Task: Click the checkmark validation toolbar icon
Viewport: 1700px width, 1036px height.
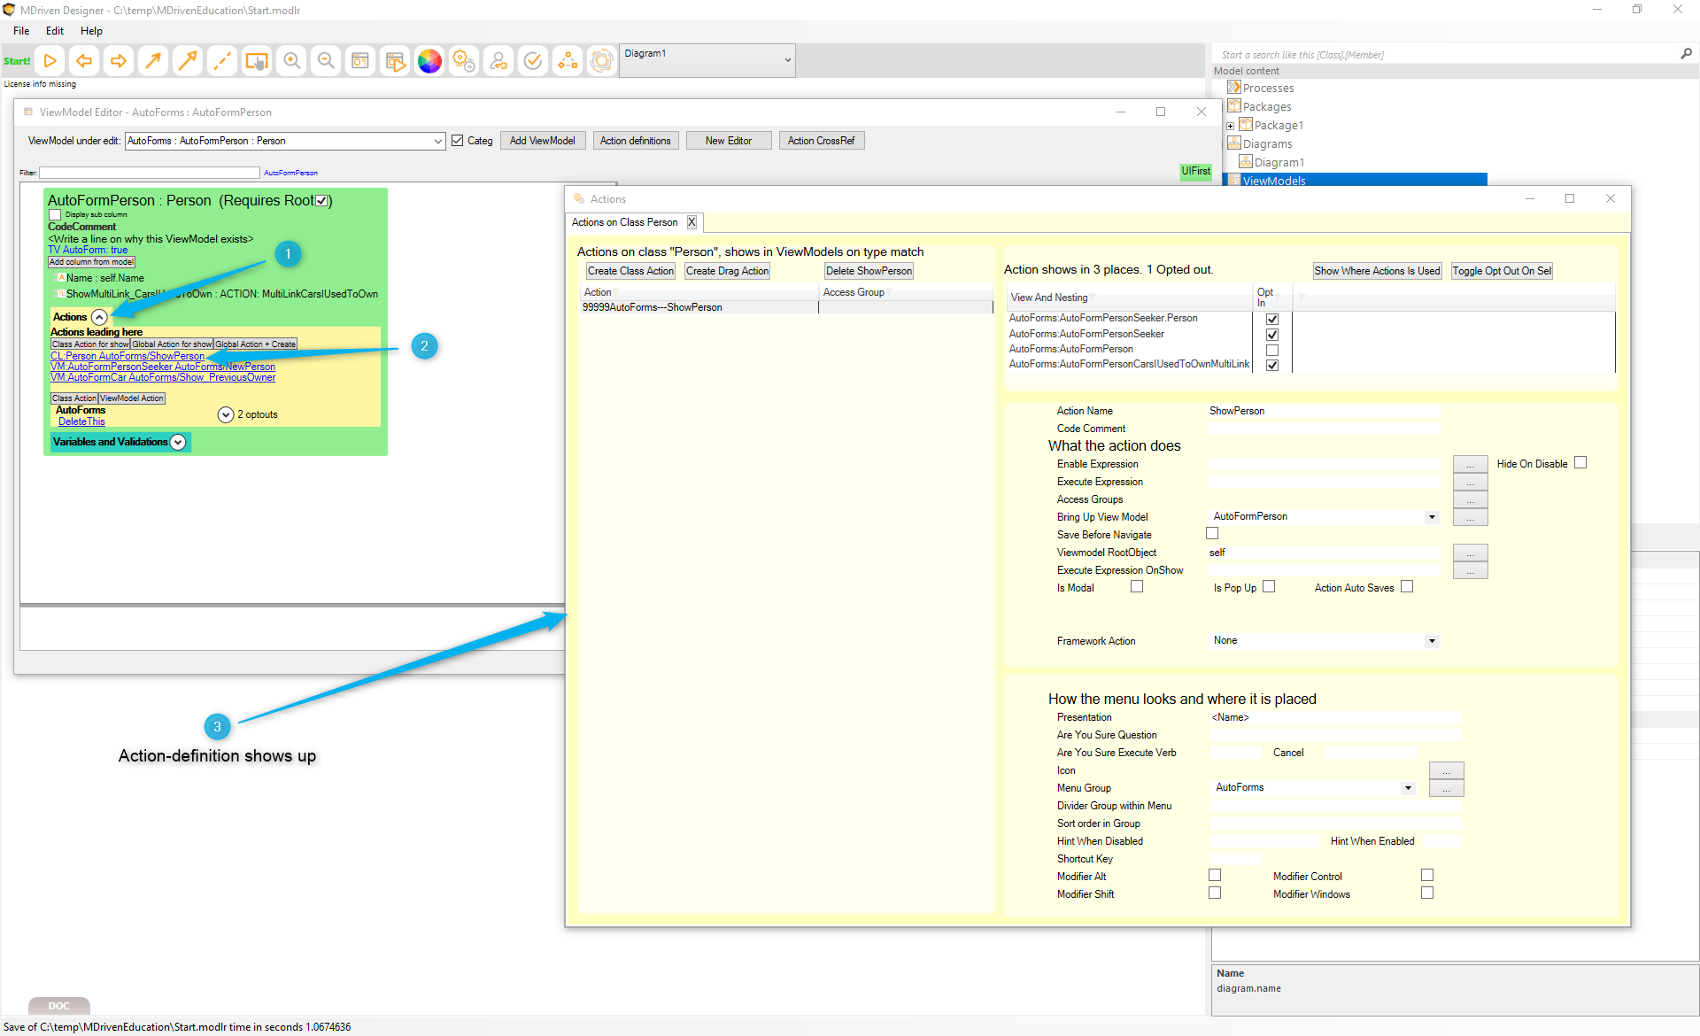Action: [533, 61]
